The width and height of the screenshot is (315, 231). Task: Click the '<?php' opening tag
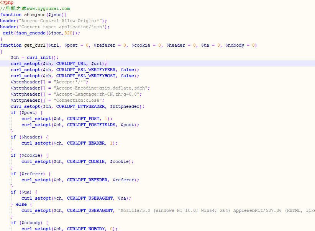click(7, 2)
